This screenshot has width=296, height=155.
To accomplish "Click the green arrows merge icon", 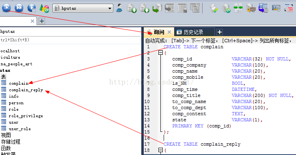I will 238,8.
